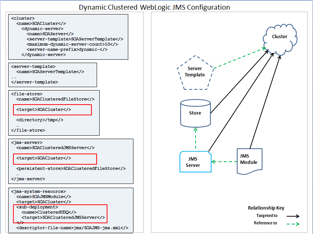Click the '</dynamic-server>' closing tag
Screen dimensions: 313x234
pyautogui.click(x=43, y=55)
